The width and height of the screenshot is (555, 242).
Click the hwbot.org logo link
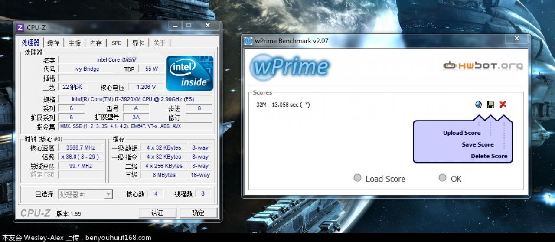point(483,66)
